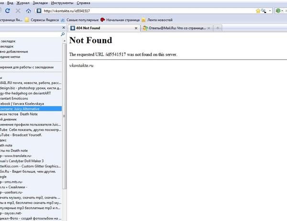Screen dimensions: 287x221
Task: Open the Закладки menu
Action: click(x=40, y=3)
